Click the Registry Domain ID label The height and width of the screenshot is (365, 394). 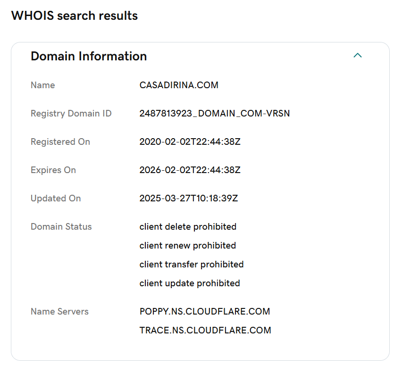[x=71, y=113]
